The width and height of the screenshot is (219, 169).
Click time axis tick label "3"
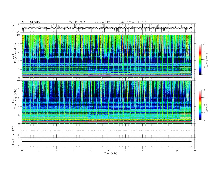[x=74, y=150]
